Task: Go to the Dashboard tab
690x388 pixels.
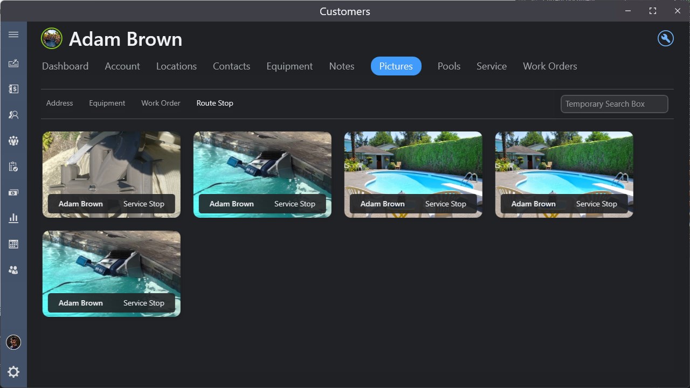Action: (x=65, y=66)
